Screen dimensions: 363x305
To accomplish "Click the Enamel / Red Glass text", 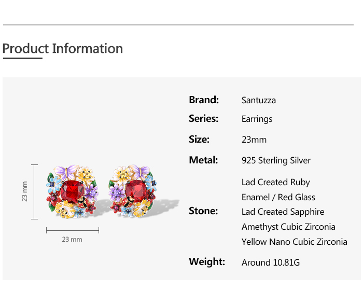I will tap(278, 197).
